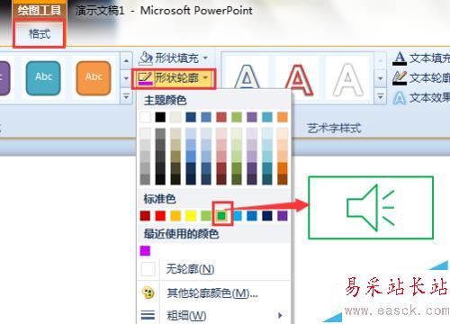Apply the orange Abc shape style
The width and height of the screenshot is (450, 324).
94,78
